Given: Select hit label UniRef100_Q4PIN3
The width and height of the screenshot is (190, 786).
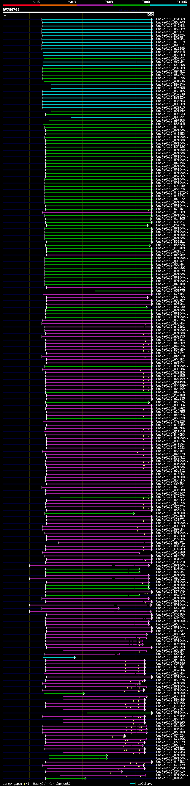Looking at the screenshot, I should [170, 762].
